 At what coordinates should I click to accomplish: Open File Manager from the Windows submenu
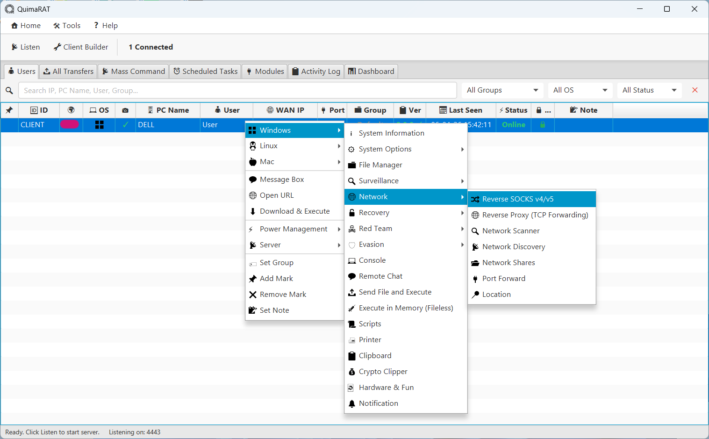(380, 165)
